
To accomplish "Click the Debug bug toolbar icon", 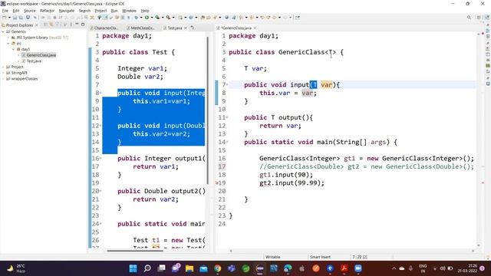I will point(137,18).
